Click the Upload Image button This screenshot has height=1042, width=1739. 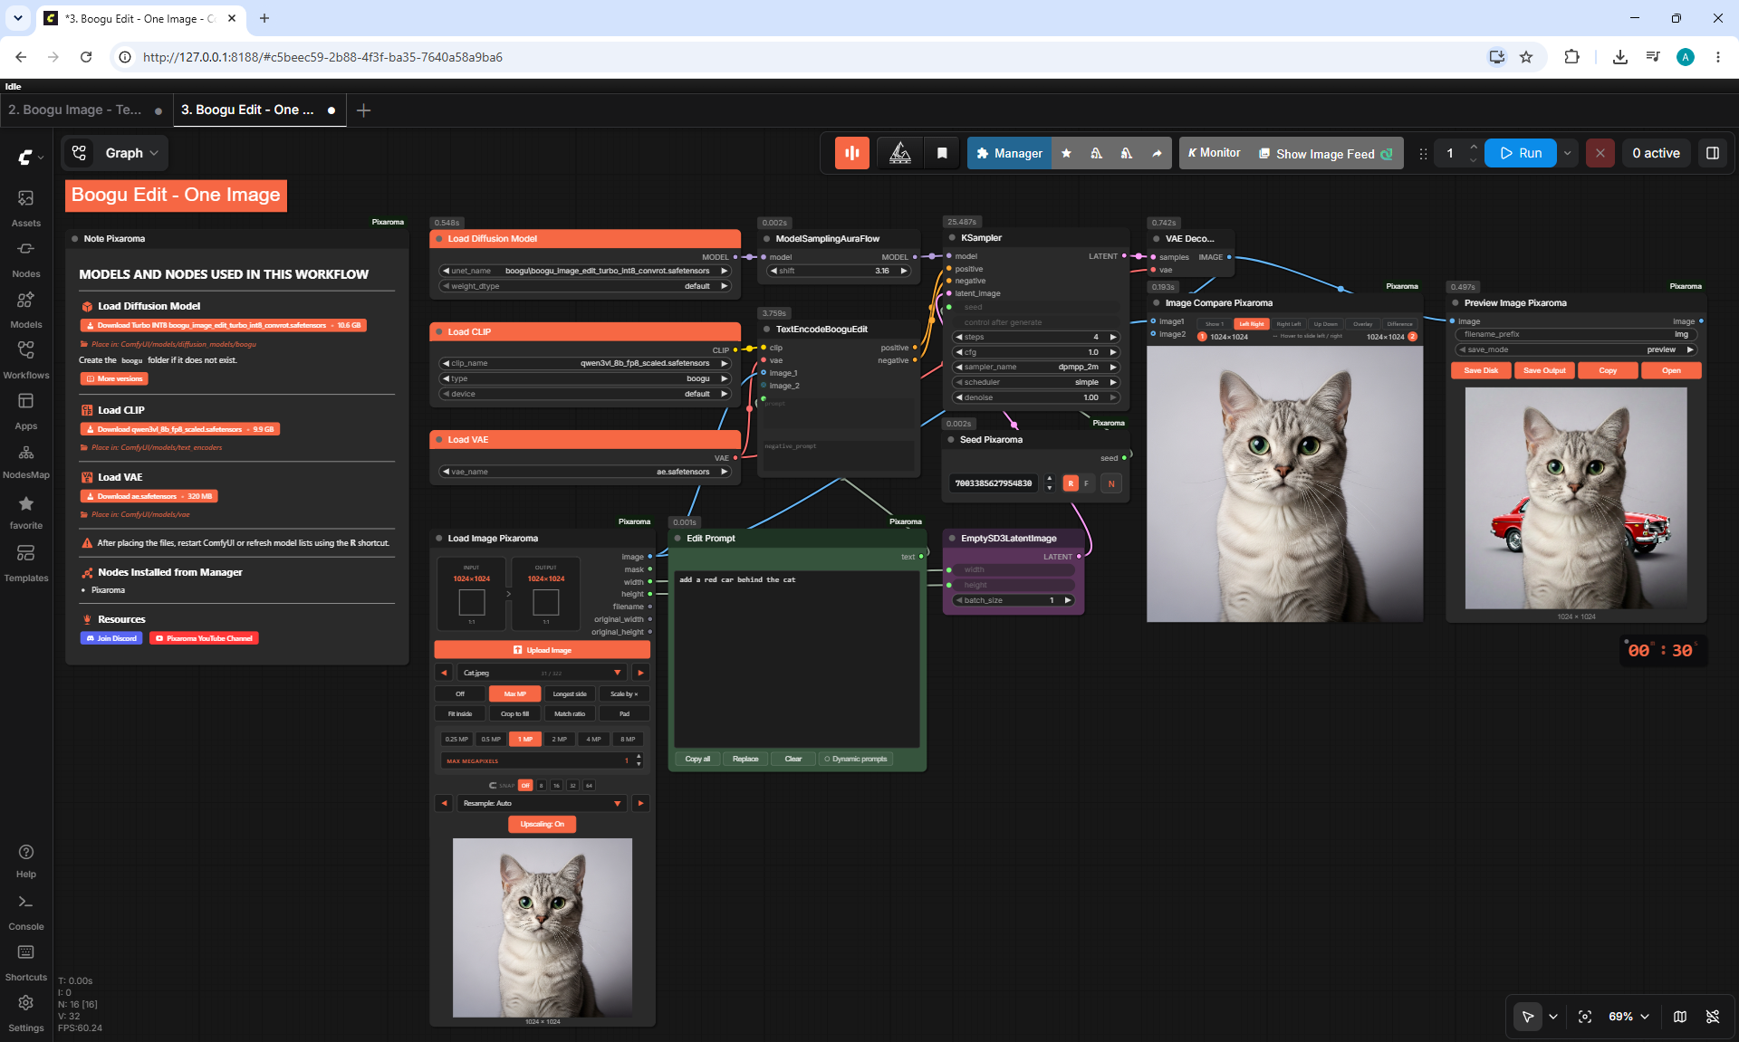[x=542, y=650]
